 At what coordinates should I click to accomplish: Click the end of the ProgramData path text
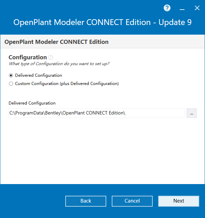pos(125,113)
